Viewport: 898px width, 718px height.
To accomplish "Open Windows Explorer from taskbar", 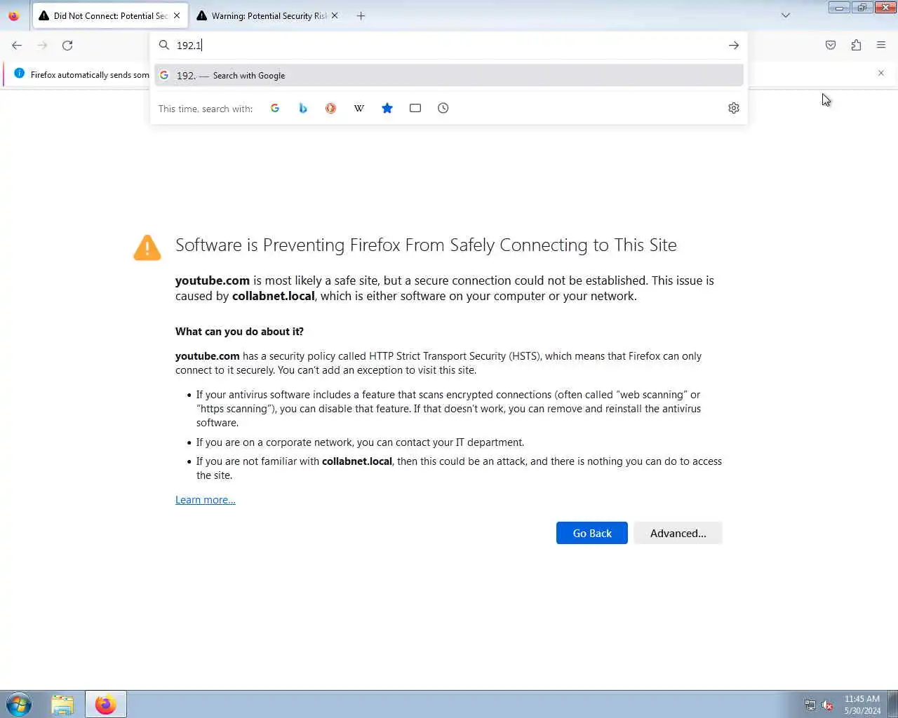I will (x=62, y=704).
